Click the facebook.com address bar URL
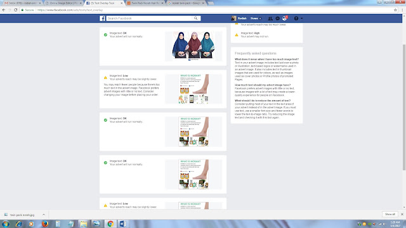 pyautogui.click(x=70, y=10)
